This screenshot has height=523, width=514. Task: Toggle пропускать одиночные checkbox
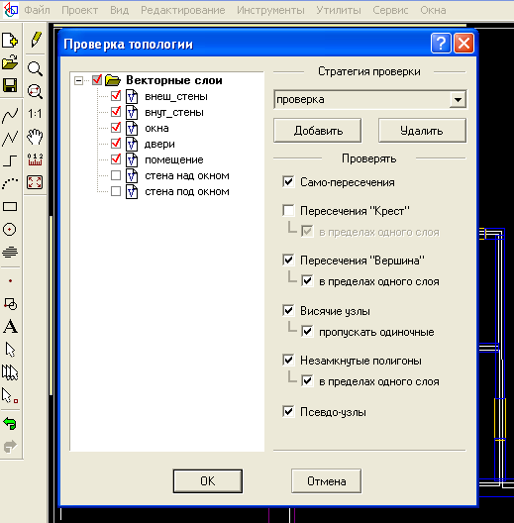pos(307,332)
